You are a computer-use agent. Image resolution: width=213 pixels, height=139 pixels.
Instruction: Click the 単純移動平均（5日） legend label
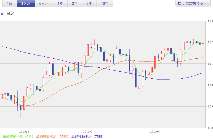tap(18, 136)
